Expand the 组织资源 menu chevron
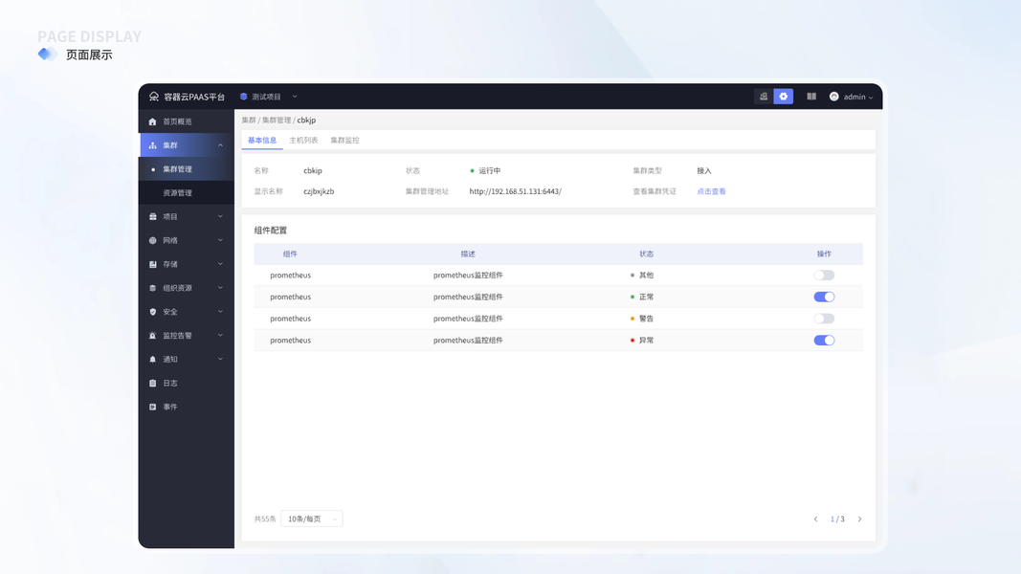This screenshot has height=574, width=1021. 220,288
